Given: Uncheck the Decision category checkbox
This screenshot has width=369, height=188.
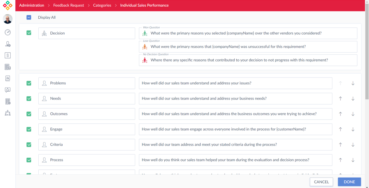Looking at the screenshot, I should (x=29, y=33).
